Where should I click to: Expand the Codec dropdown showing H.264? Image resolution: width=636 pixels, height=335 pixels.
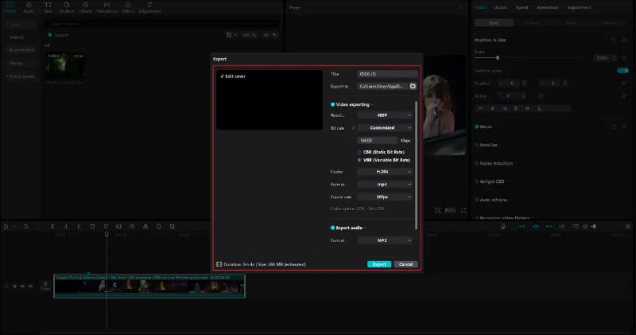coord(386,172)
